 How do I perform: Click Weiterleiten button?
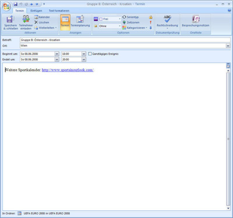pyautogui.click(x=44, y=27)
